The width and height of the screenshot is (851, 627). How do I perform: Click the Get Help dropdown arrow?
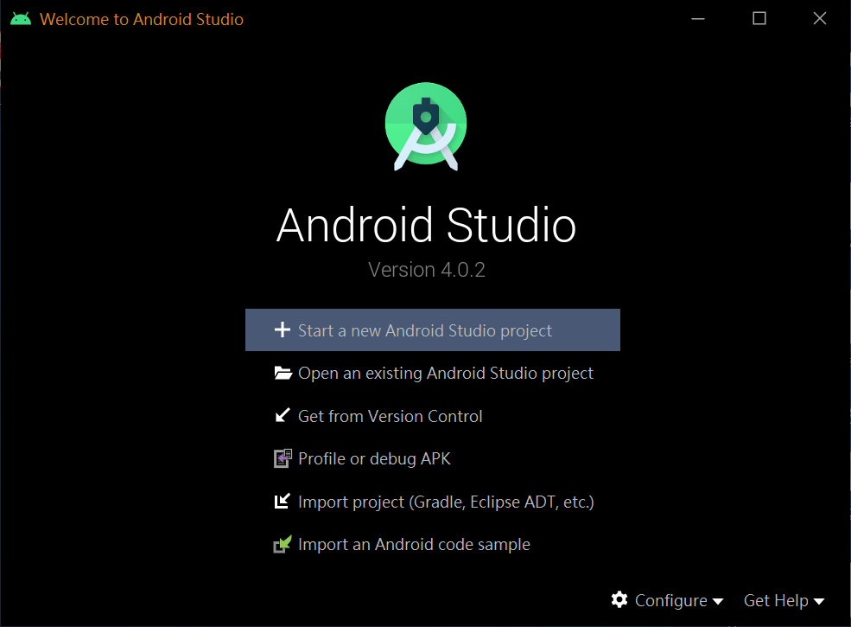(x=819, y=601)
